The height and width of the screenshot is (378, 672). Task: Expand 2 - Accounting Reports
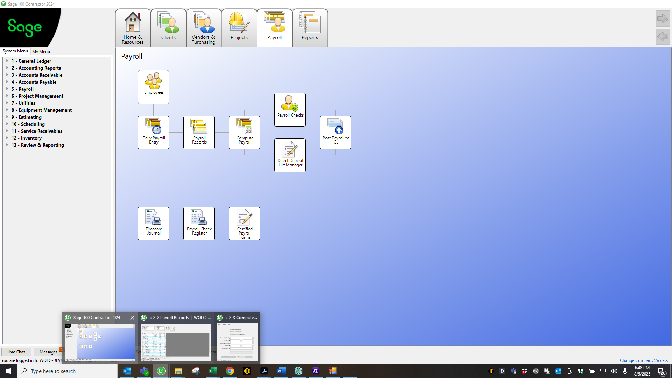(x=7, y=68)
